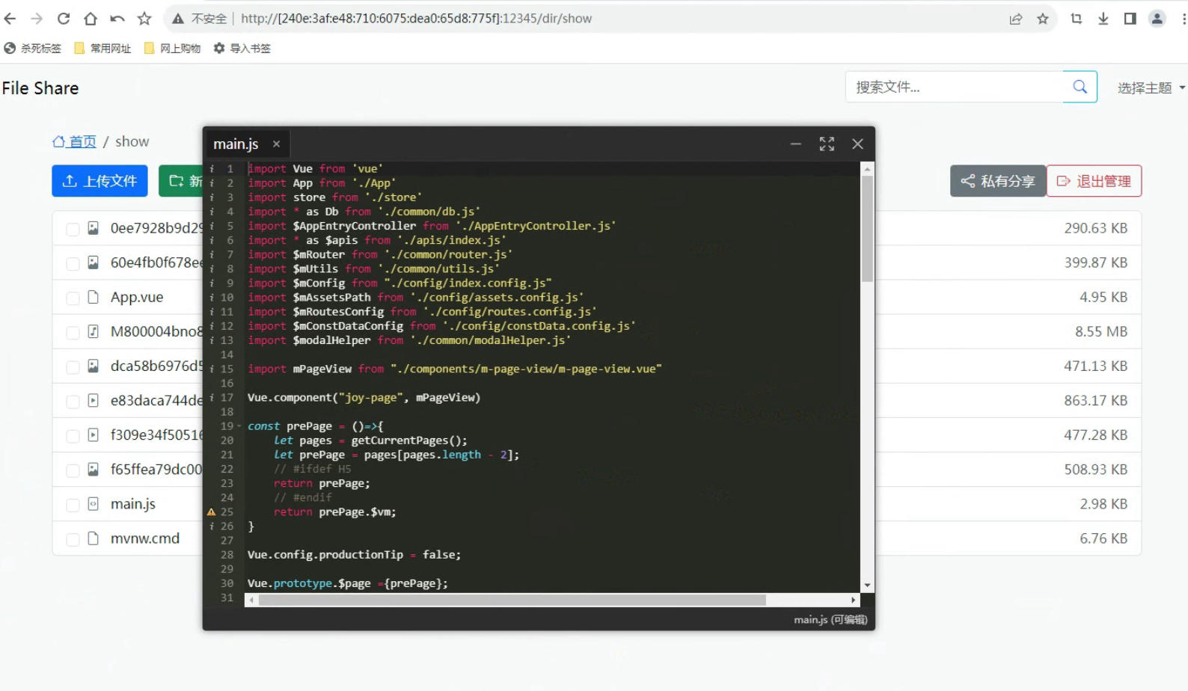Click the 8.55 MB size value

(1101, 331)
